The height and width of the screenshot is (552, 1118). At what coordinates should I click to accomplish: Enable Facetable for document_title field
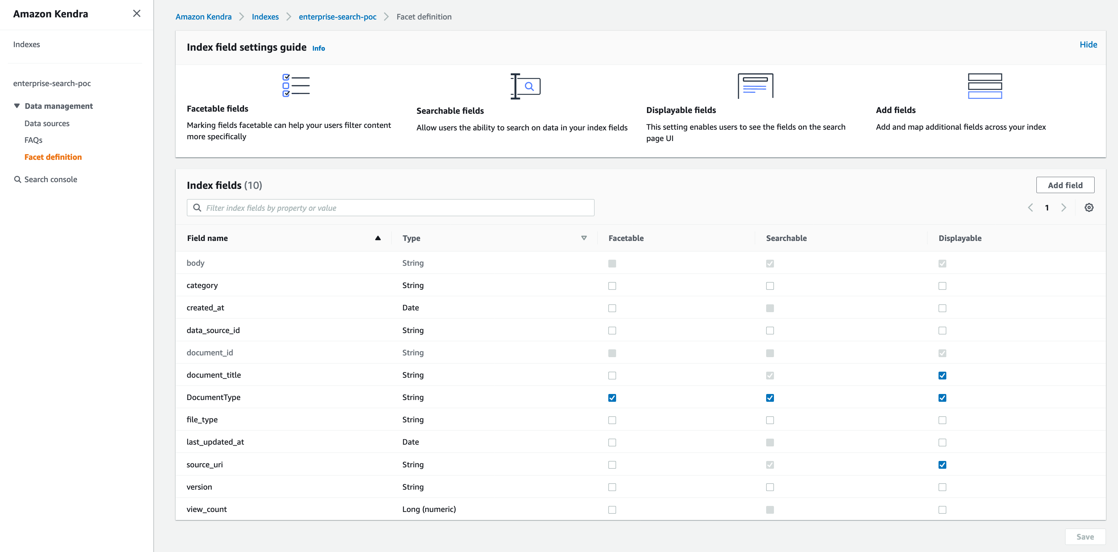click(612, 376)
